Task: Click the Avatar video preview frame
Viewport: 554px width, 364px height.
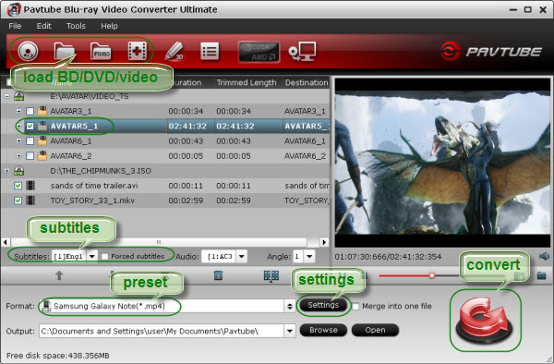Action: pyautogui.click(x=442, y=163)
